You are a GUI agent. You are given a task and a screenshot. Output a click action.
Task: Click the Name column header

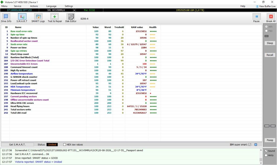18,27
